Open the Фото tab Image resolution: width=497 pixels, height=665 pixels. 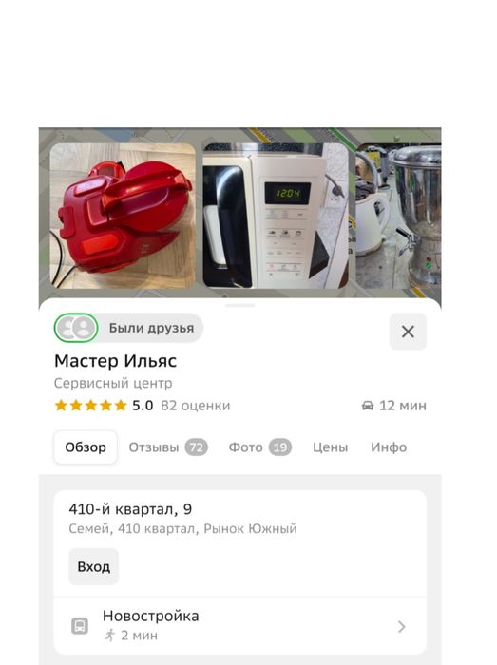pyautogui.click(x=260, y=447)
